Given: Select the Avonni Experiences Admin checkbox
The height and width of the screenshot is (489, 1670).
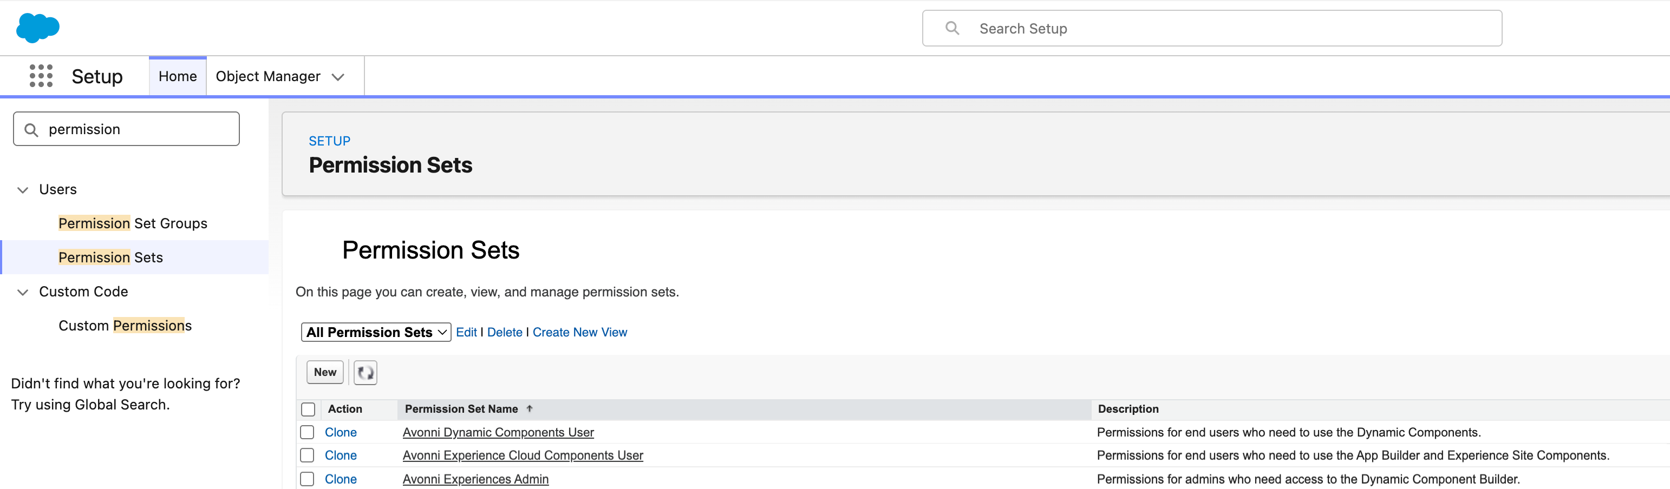Looking at the screenshot, I should coord(307,479).
